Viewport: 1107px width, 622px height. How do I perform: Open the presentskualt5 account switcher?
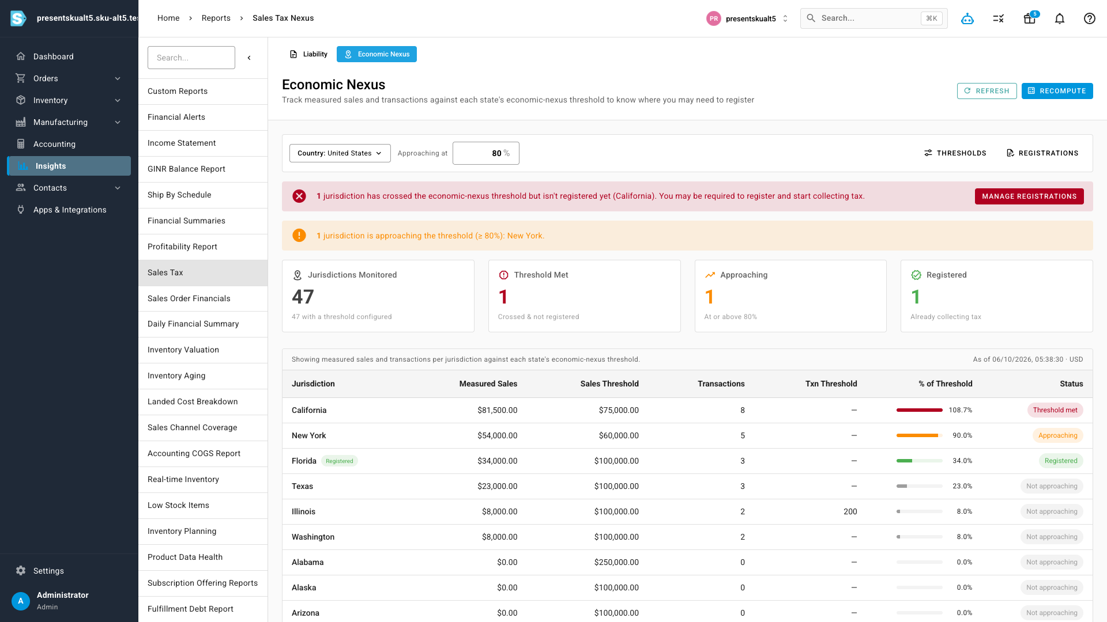pyautogui.click(x=747, y=18)
